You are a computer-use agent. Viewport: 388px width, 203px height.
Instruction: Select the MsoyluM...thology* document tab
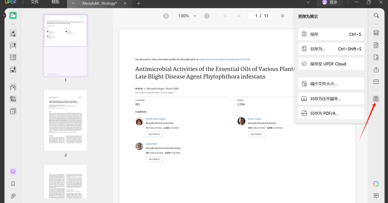tap(100, 3)
